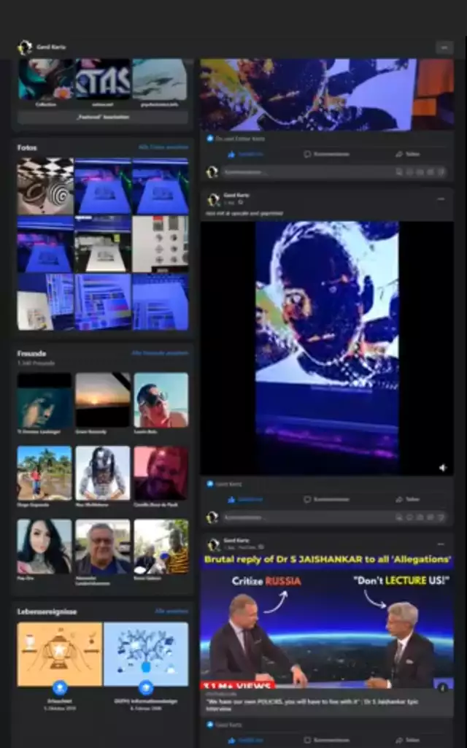Image resolution: width=467 pixels, height=748 pixels.
Task: Click the 'Fotos' section heading
Action: tap(27, 147)
